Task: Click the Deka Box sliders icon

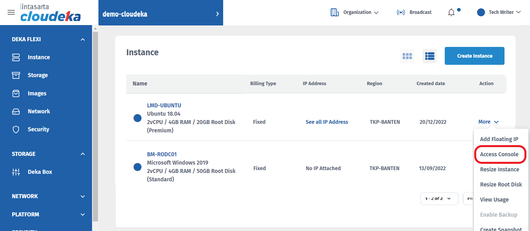Action: click(x=16, y=172)
